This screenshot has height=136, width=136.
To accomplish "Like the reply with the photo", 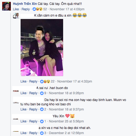I will click(x=23, y=81).
